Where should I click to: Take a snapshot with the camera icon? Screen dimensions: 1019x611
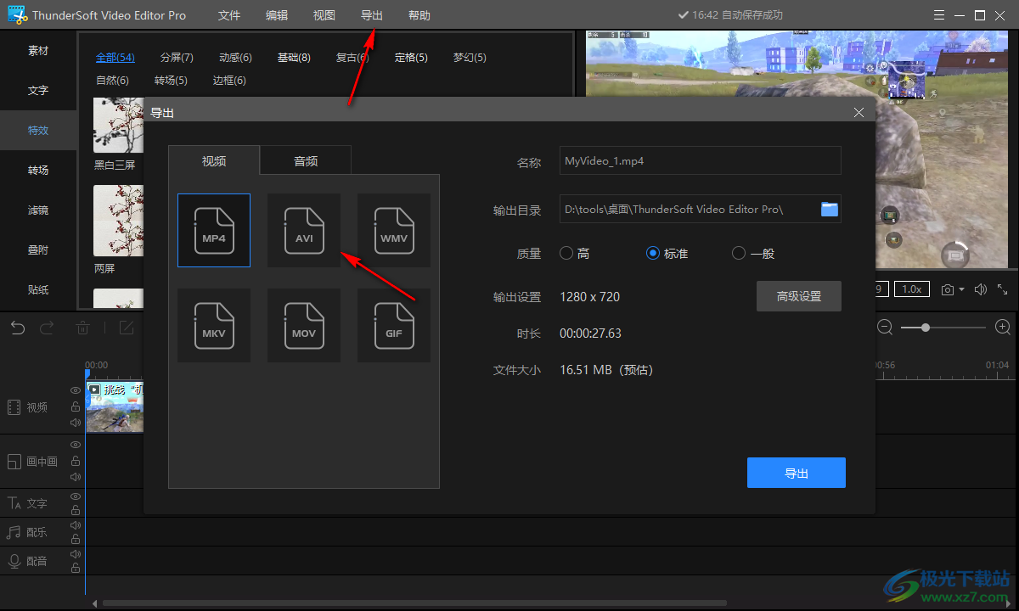948,289
